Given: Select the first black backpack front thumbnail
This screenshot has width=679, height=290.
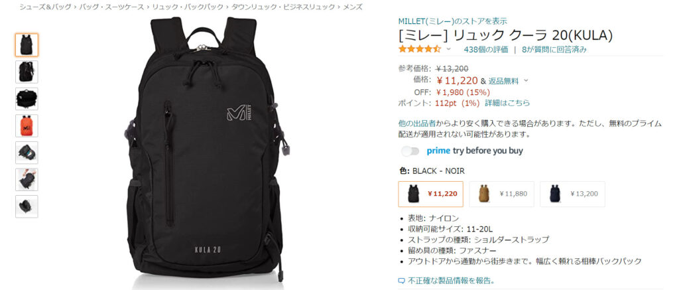Looking at the screenshot, I should click(27, 45).
